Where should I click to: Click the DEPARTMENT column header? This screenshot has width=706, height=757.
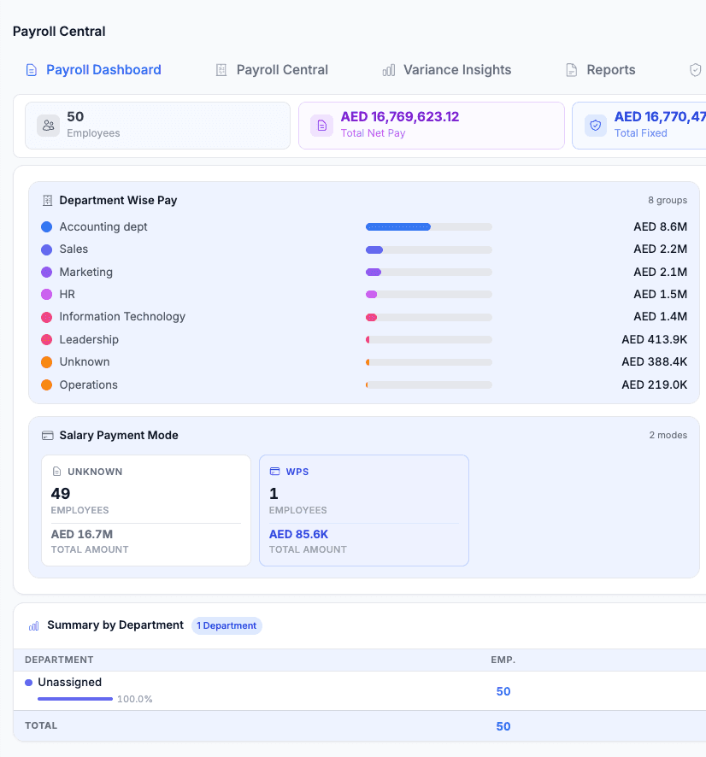[59, 660]
